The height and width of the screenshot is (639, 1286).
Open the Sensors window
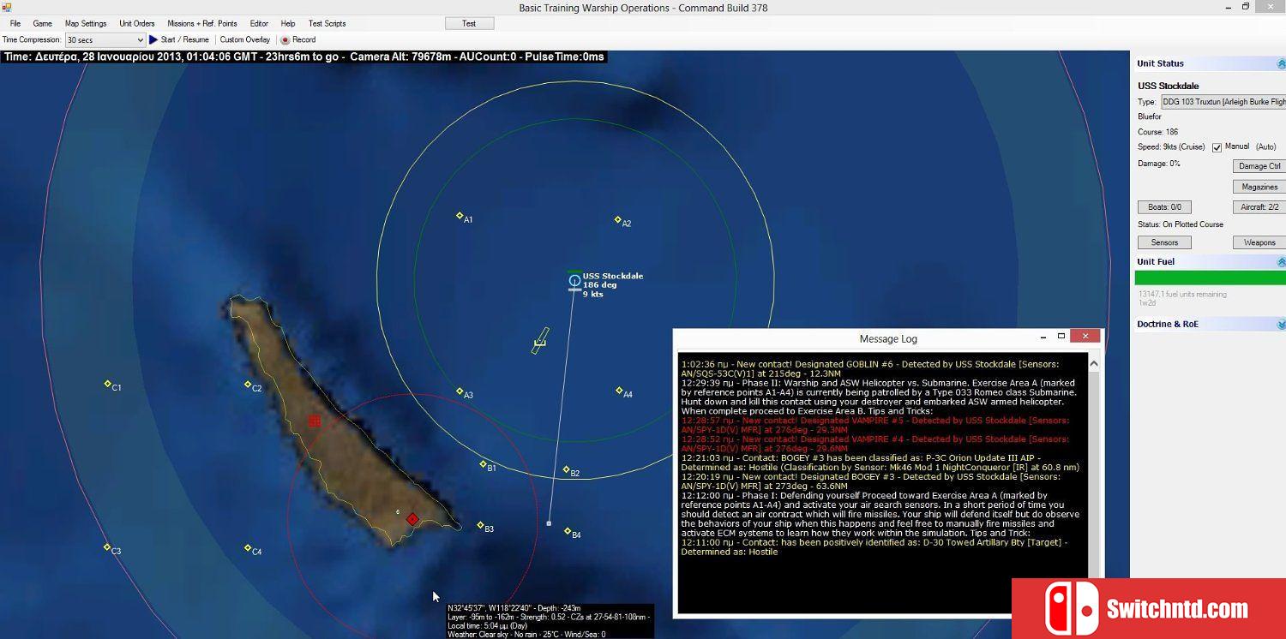tap(1164, 242)
